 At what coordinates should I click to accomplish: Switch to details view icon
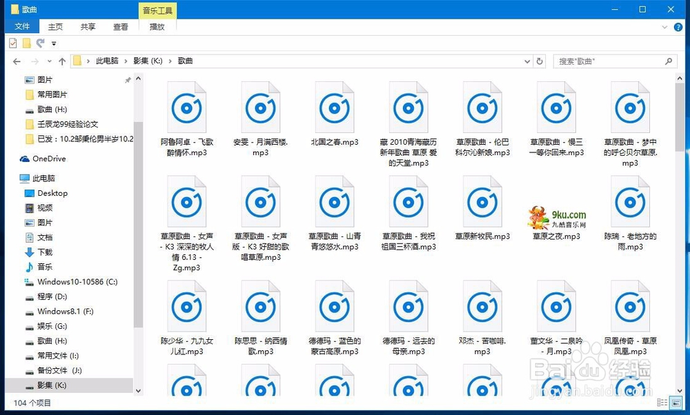click(662, 403)
